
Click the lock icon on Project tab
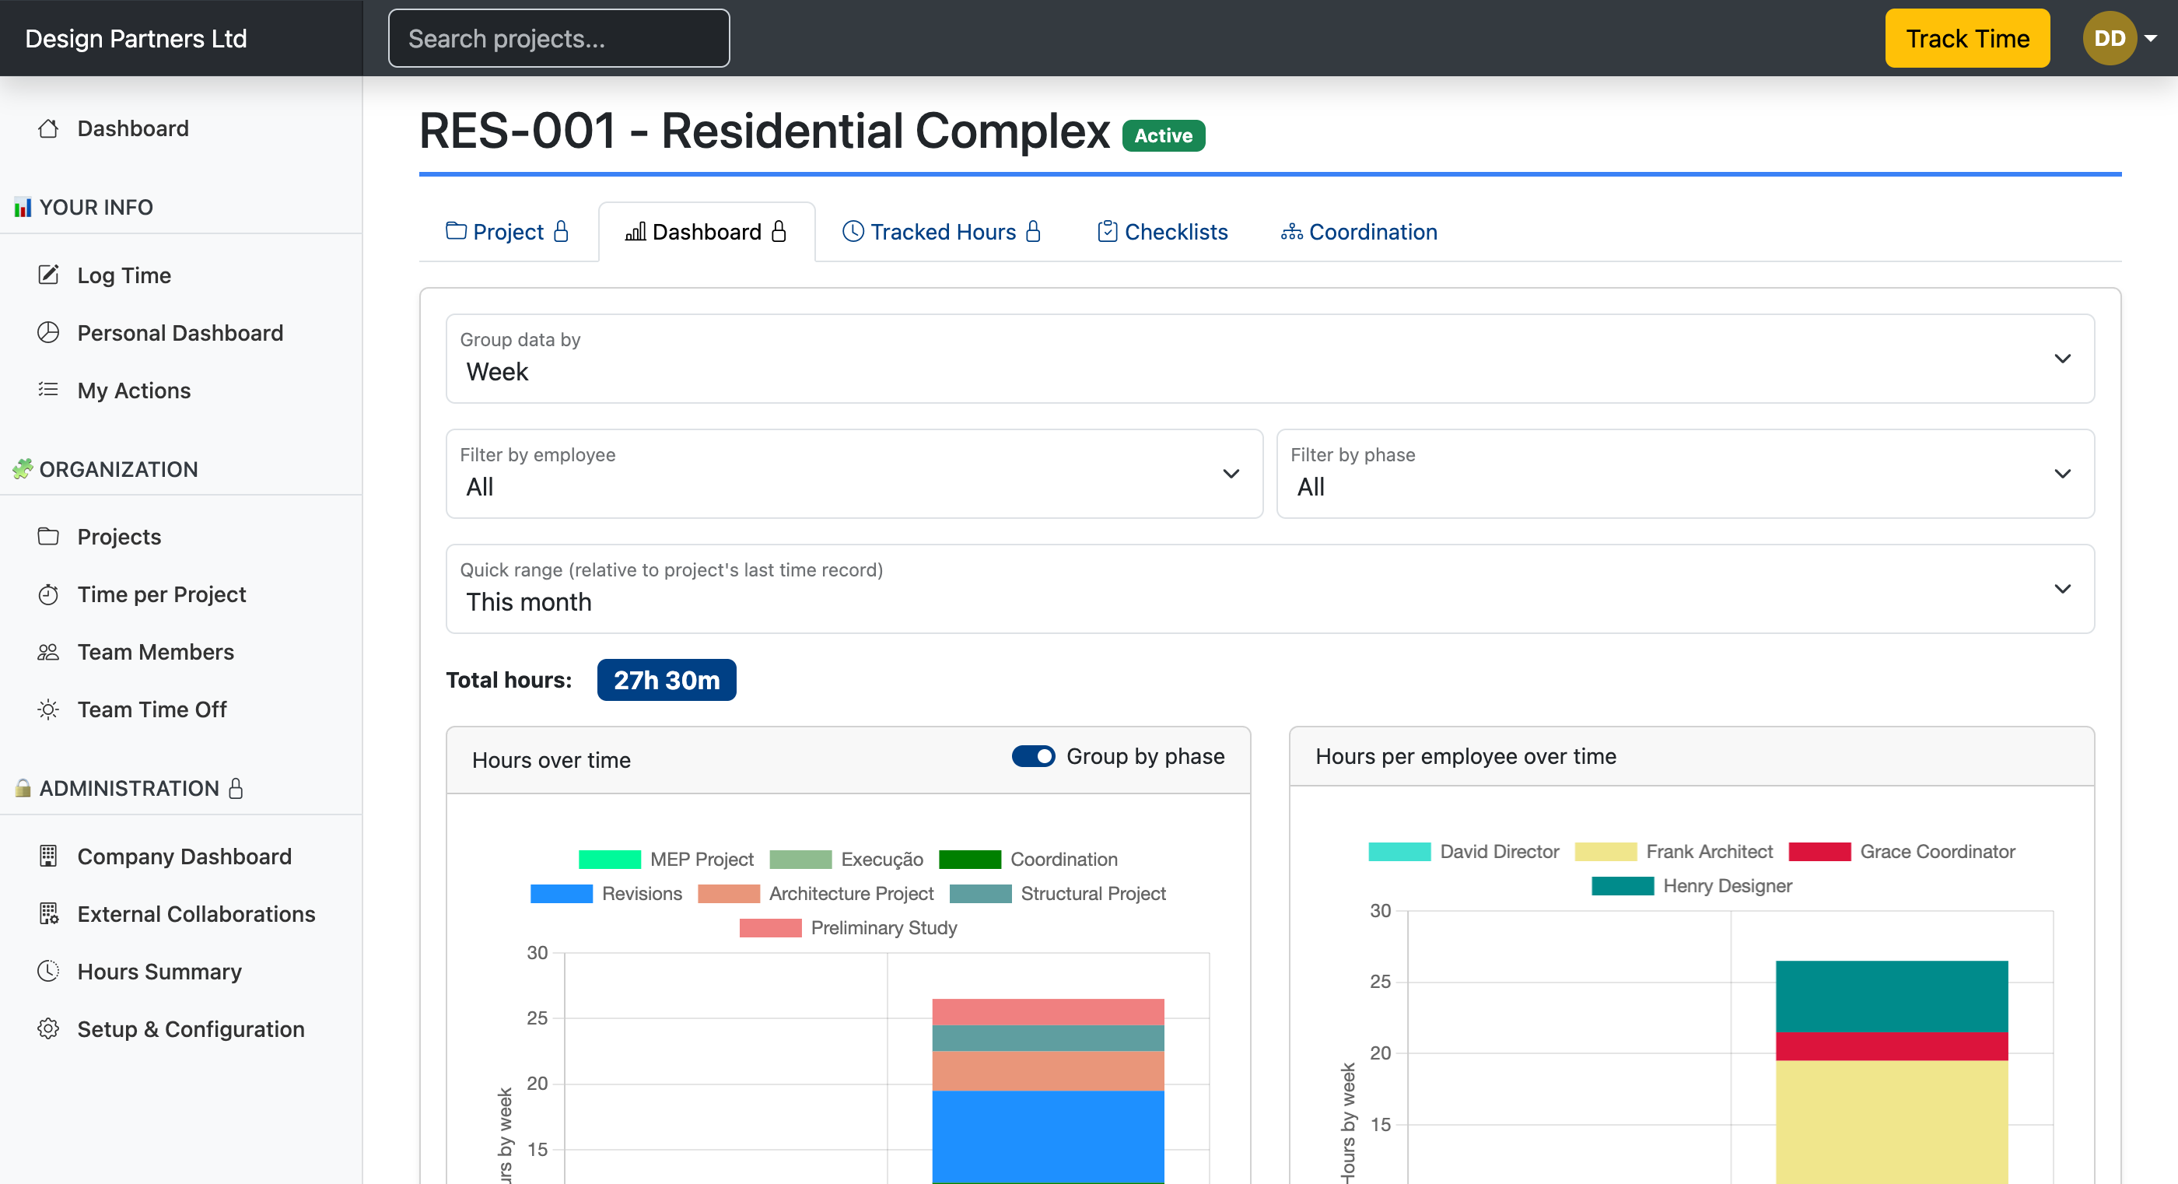click(x=561, y=231)
